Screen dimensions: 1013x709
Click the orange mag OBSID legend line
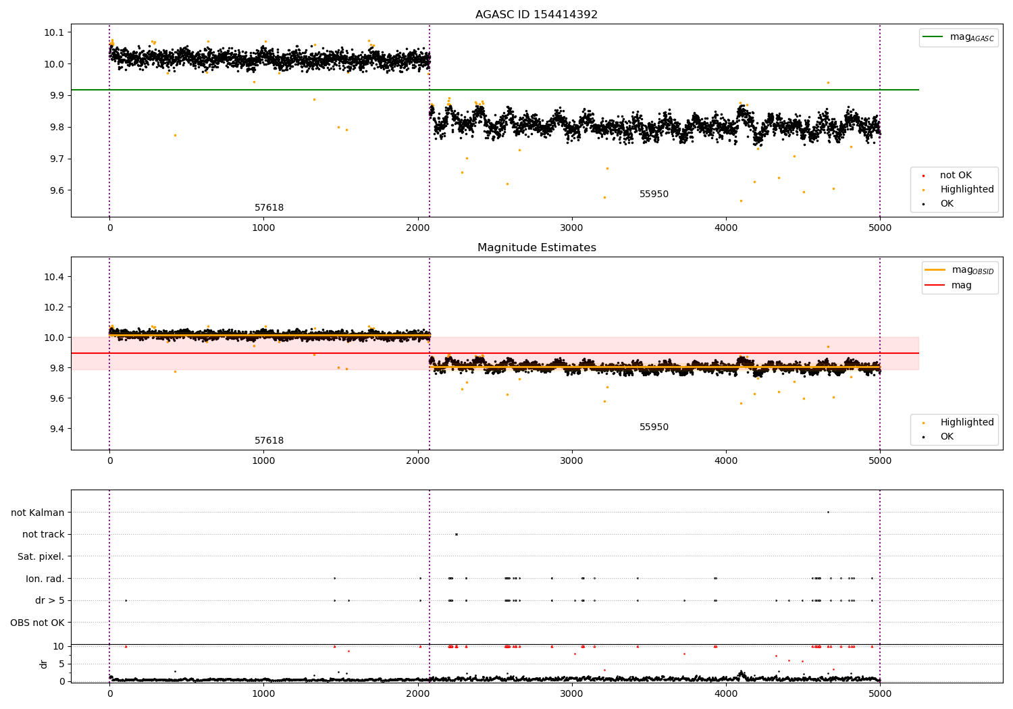[x=935, y=270]
